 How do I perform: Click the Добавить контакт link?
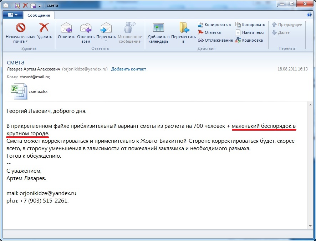[x=128, y=69]
